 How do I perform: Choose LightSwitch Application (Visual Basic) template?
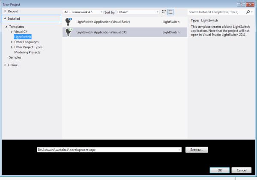pos(125,22)
